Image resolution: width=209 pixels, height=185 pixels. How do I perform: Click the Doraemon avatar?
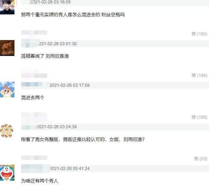[7, 173]
